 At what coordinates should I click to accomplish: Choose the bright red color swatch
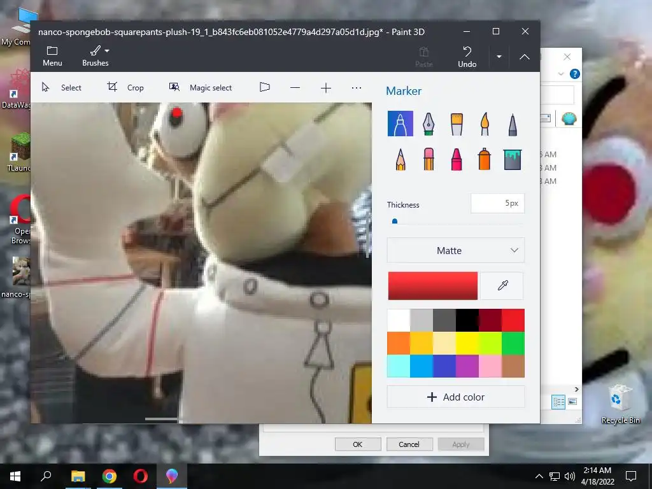point(513,320)
